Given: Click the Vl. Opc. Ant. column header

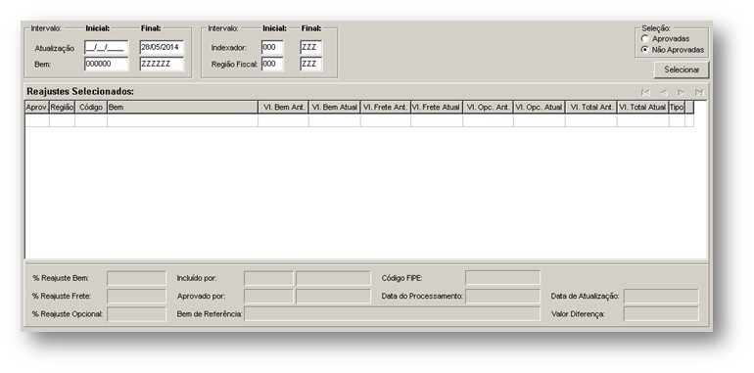Looking at the screenshot, I should [488, 107].
